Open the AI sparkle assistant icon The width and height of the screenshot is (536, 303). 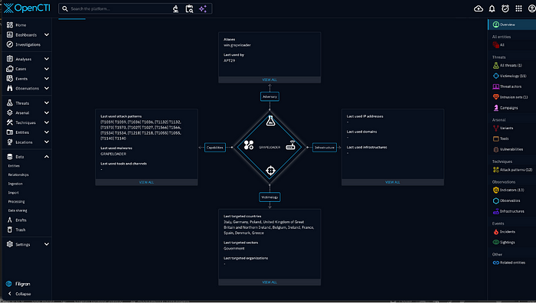tap(203, 9)
